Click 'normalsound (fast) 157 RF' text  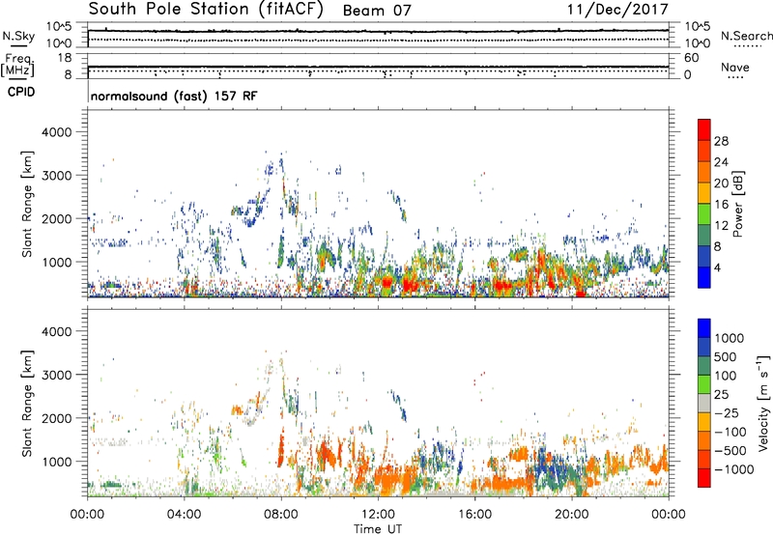click(x=174, y=96)
